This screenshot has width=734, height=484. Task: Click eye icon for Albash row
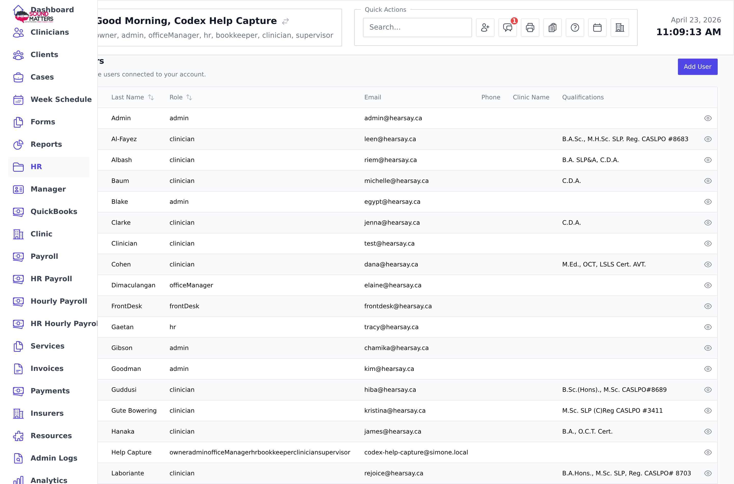pyautogui.click(x=708, y=160)
